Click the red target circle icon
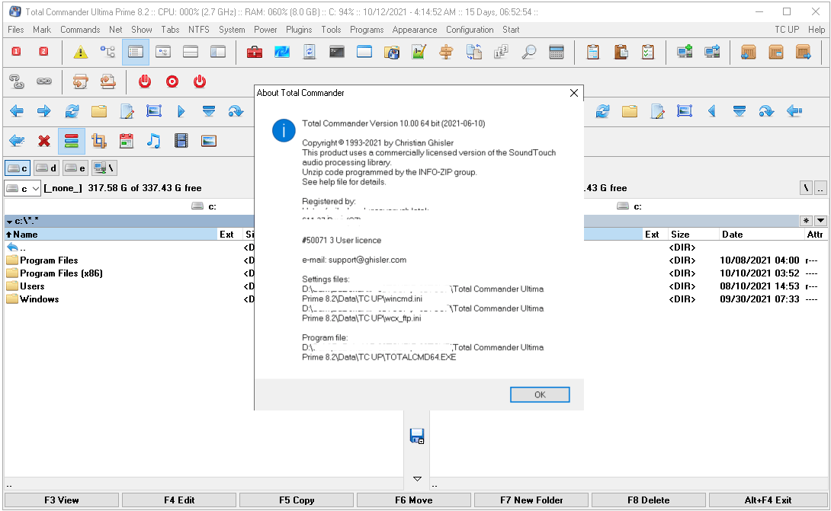The height and width of the screenshot is (511, 831). click(x=172, y=81)
